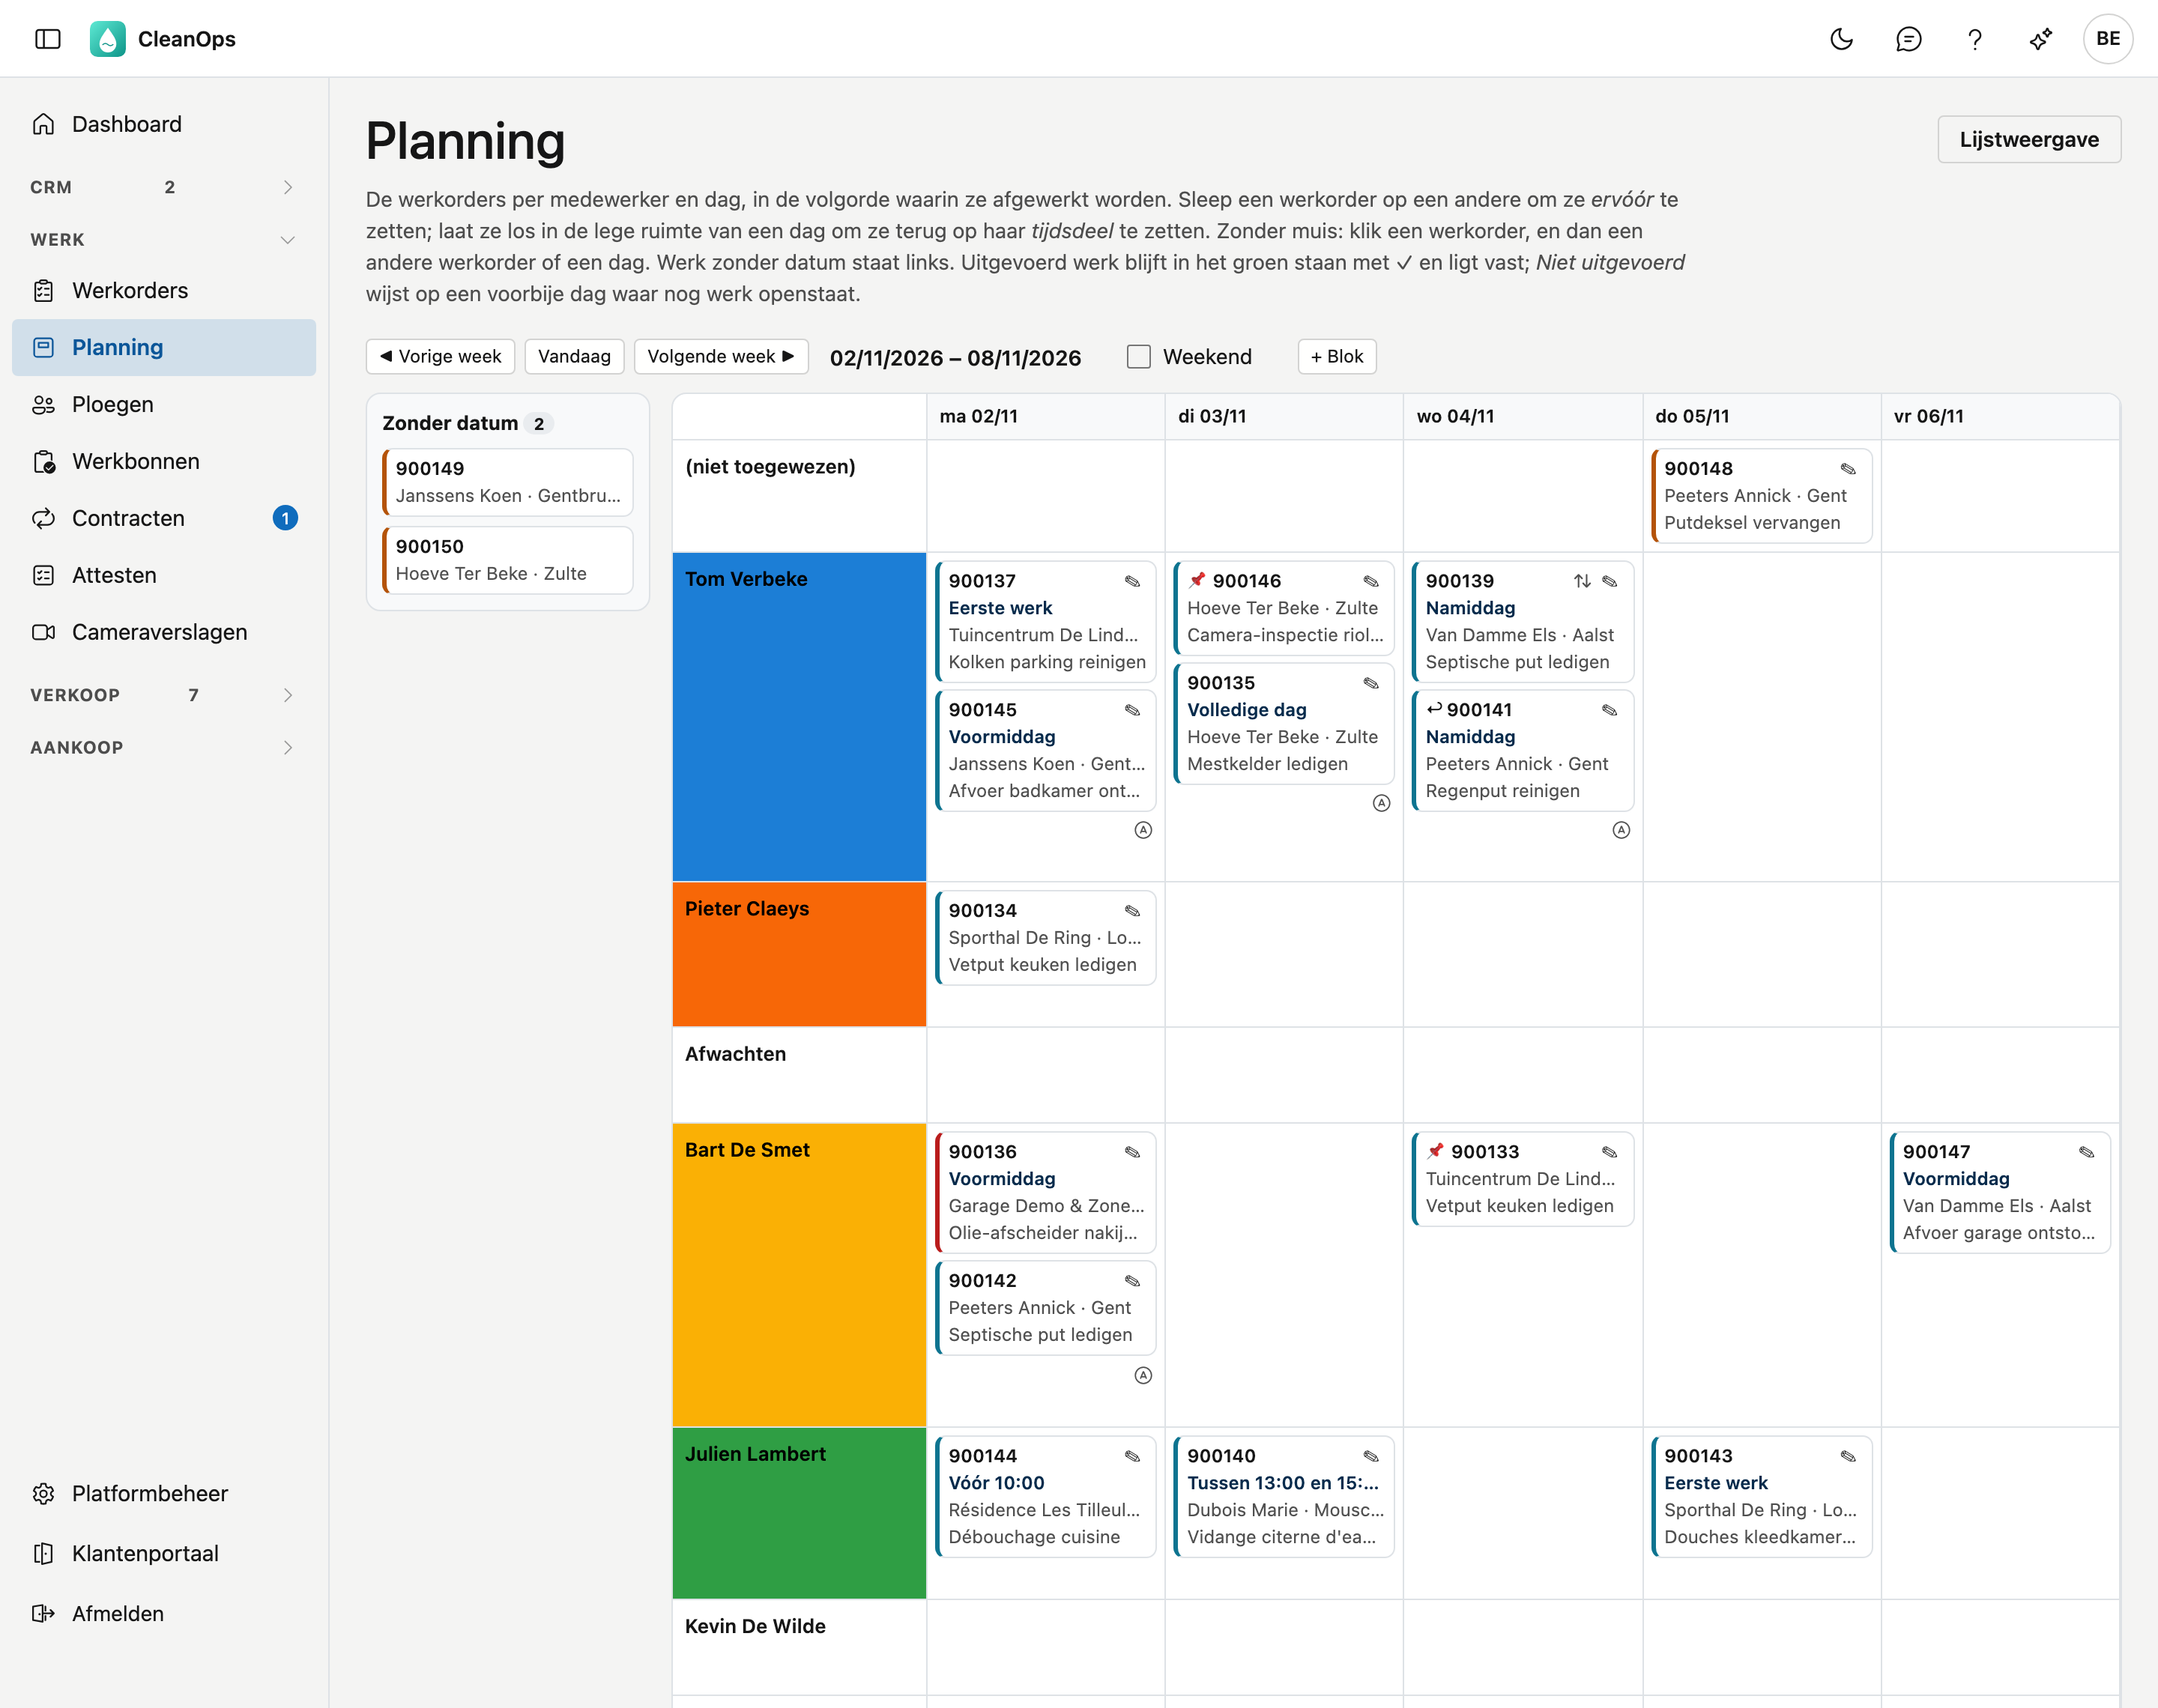Open Werkorders in the sidebar
The image size is (2158, 1708).
(164, 290)
